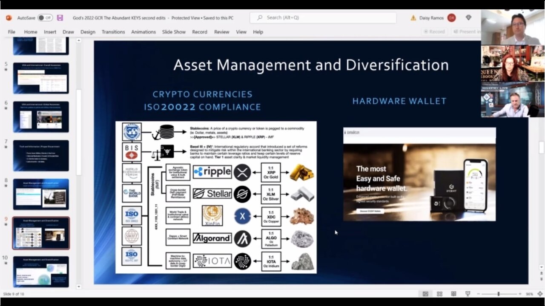Click the 96% zoom level
The image size is (545, 306).
click(530, 294)
